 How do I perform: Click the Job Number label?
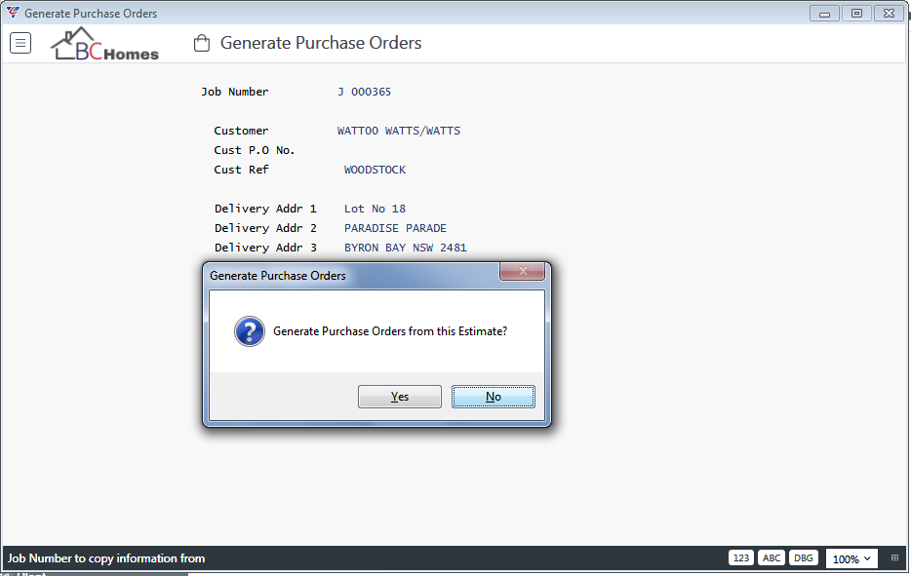pyautogui.click(x=235, y=92)
